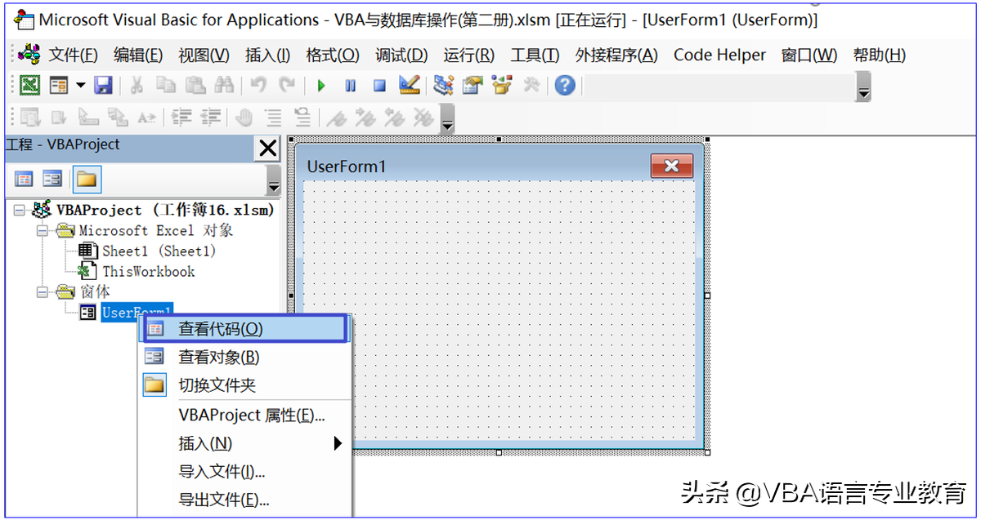
Task: Click the UserForm1 red close button
Action: point(672,166)
